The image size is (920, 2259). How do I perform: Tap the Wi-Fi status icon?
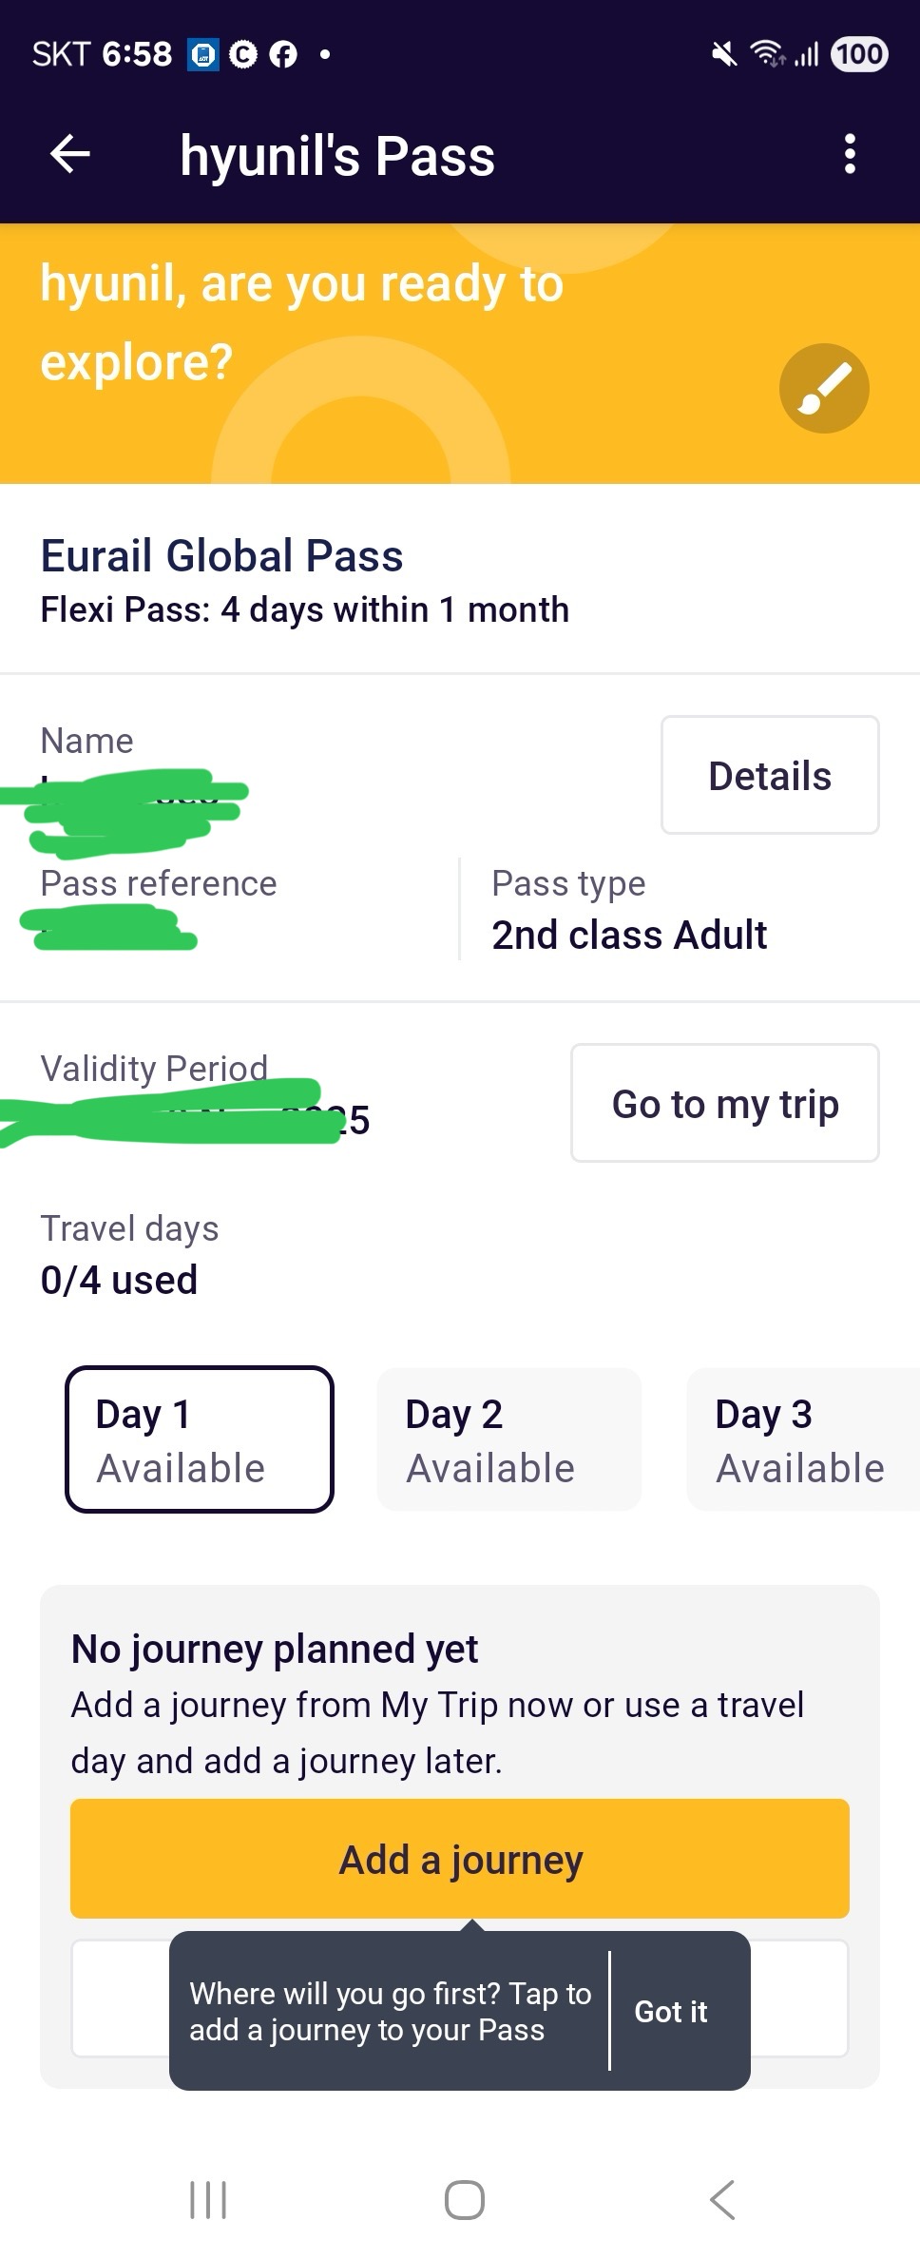pos(766,54)
